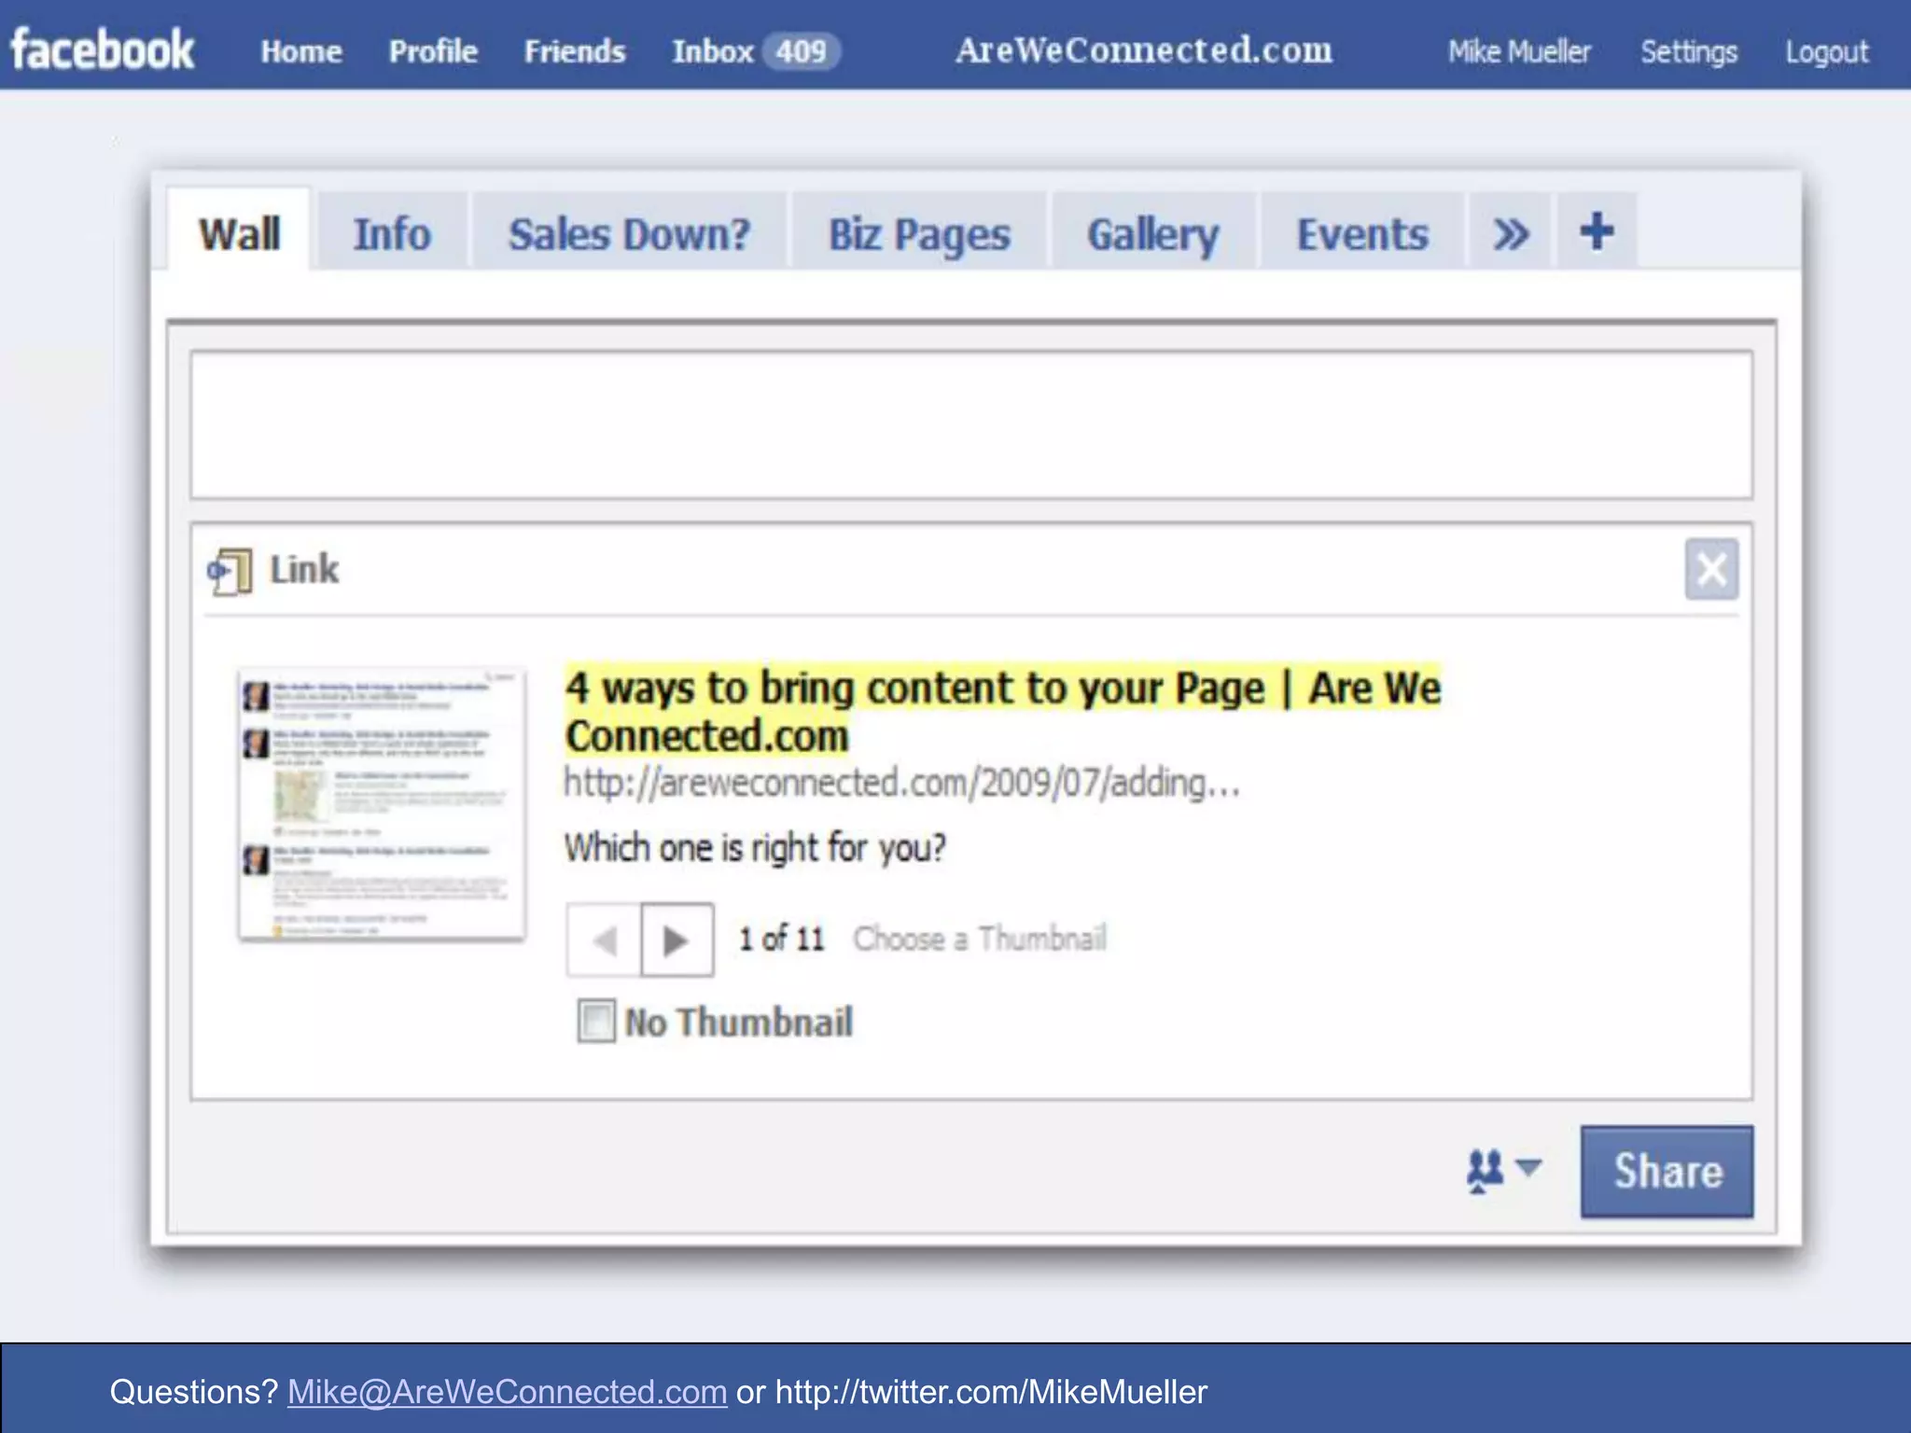Click the link preview thumbnail image
The width and height of the screenshot is (1911, 1433).
[382, 803]
